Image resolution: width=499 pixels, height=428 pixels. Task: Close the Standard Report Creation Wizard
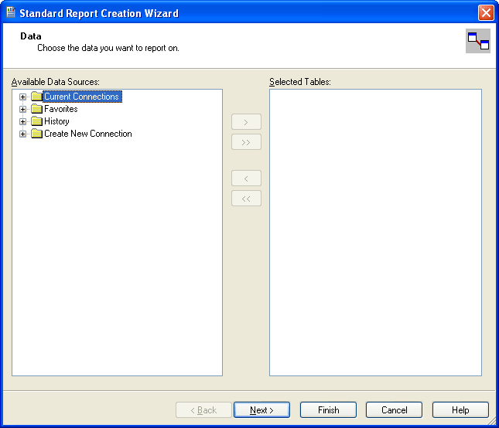pos(485,12)
